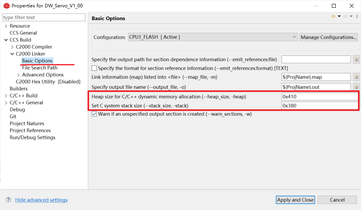The width and height of the screenshot is (361, 210).
Task: Select File Search Path item
Action: point(40,68)
